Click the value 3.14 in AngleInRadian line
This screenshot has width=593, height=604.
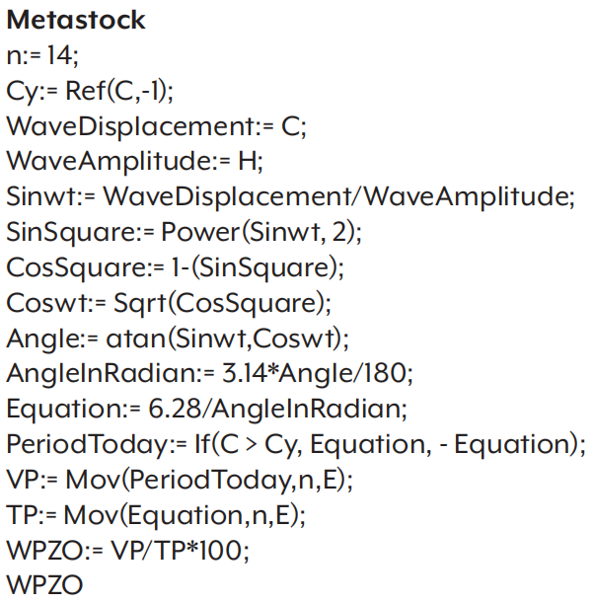245,373
